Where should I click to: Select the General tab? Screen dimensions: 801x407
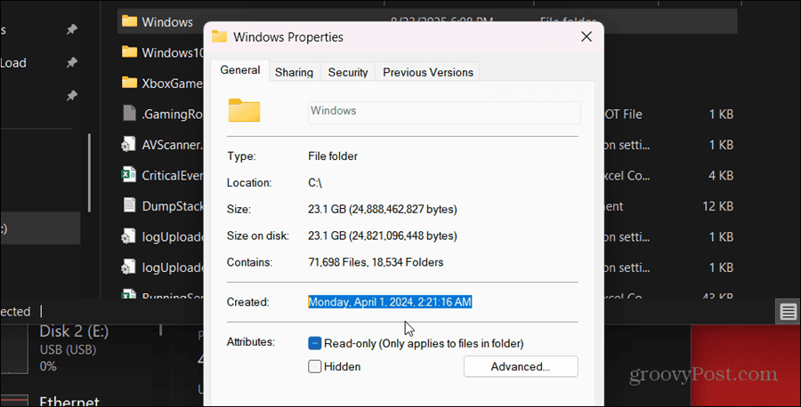[239, 70]
